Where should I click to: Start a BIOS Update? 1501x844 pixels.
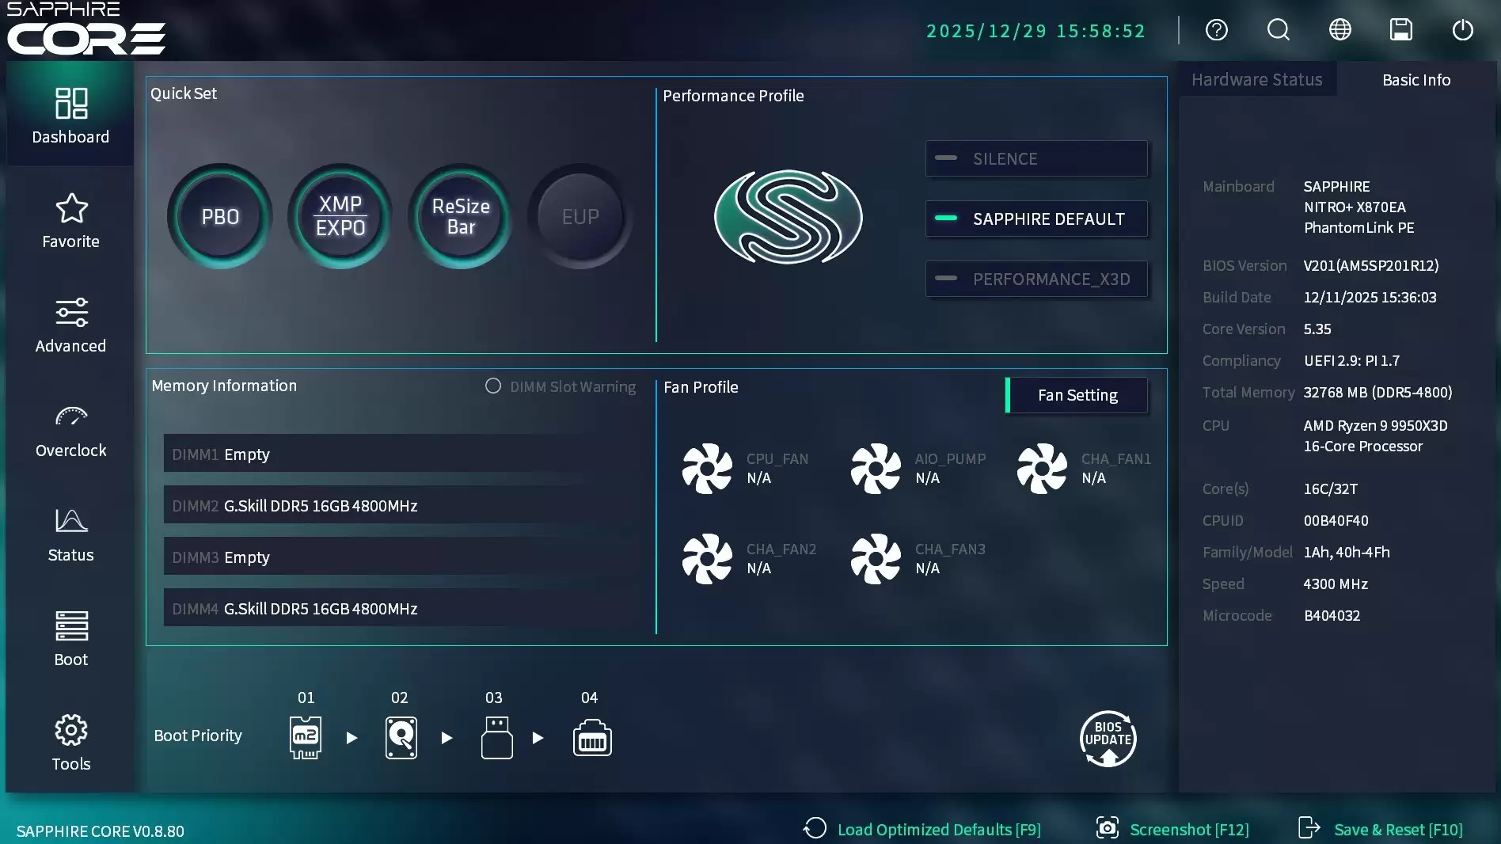click(x=1108, y=738)
